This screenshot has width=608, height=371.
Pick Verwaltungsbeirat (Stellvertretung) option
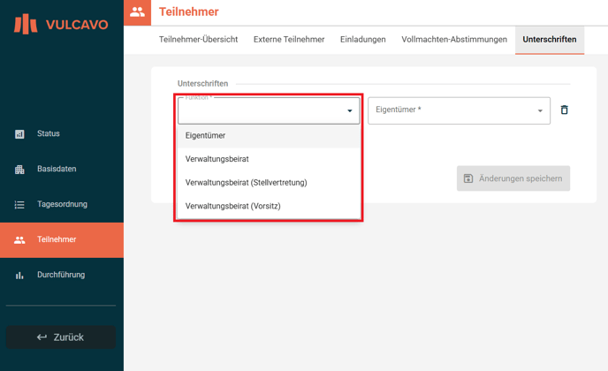[x=246, y=183]
